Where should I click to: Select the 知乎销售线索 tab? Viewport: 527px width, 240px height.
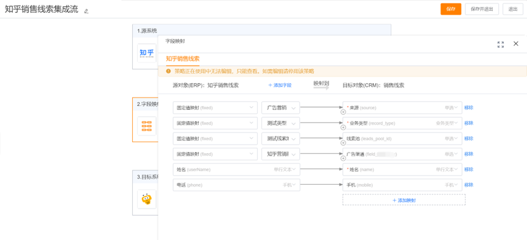click(x=183, y=59)
